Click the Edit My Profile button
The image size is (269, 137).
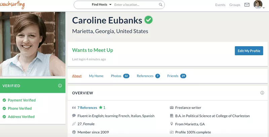click(249, 51)
